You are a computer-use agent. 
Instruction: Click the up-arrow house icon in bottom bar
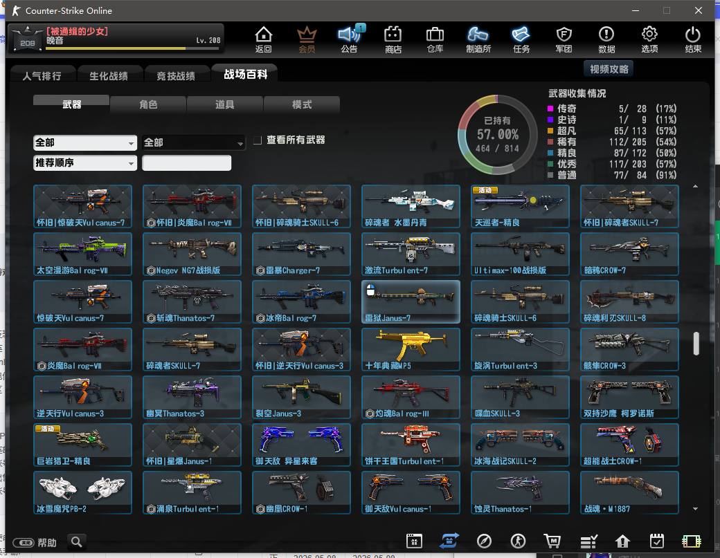[622, 541]
